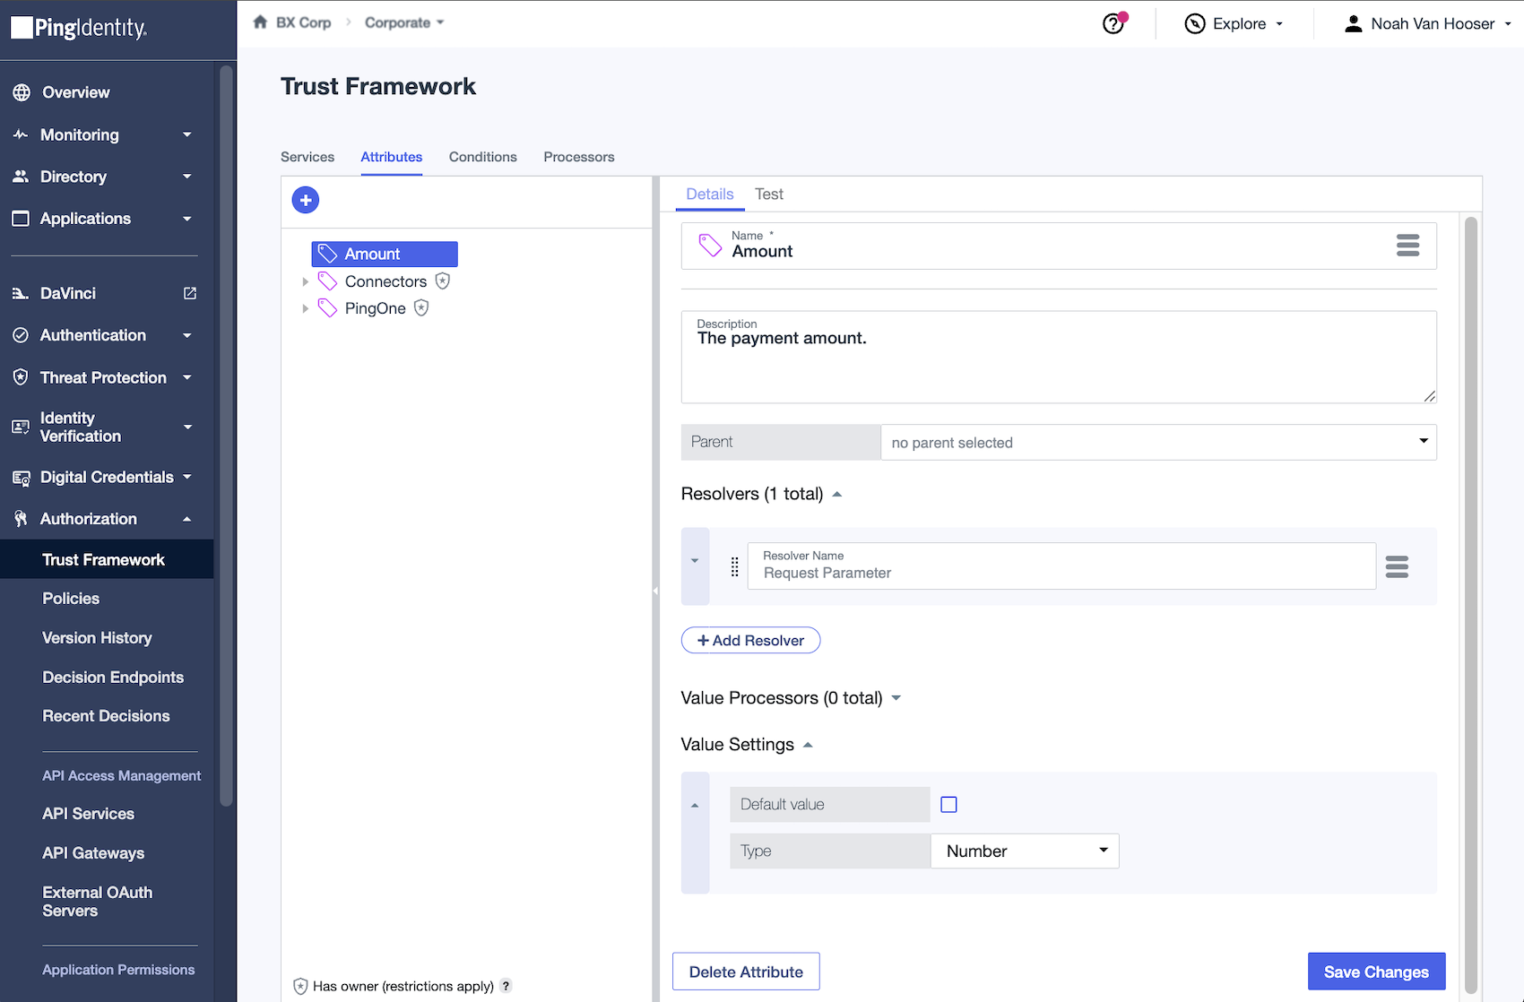The height and width of the screenshot is (1002, 1524).
Task: Switch to the Processors tab
Action: (x=579, y=157)
